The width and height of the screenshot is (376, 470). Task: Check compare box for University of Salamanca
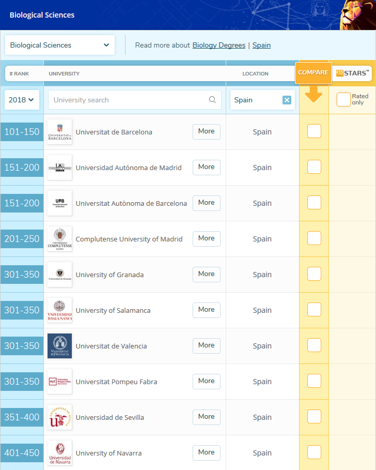pos(314,309)
